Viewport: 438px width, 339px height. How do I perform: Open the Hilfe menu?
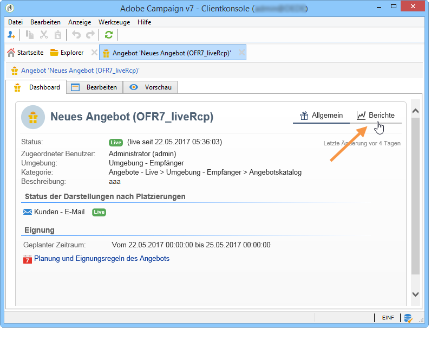pos(144,22)
